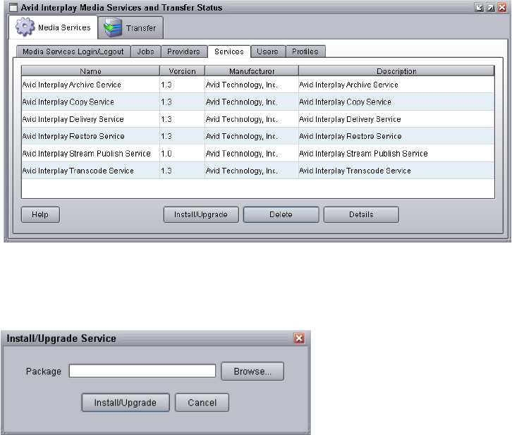Close the Media Services and Transfer Status window
Image resolution: width=512 pixels, height=435 pixels.
pos(502,7)
